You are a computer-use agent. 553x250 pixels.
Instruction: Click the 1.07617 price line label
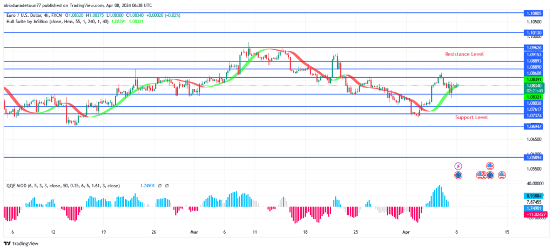coord(534,109)
